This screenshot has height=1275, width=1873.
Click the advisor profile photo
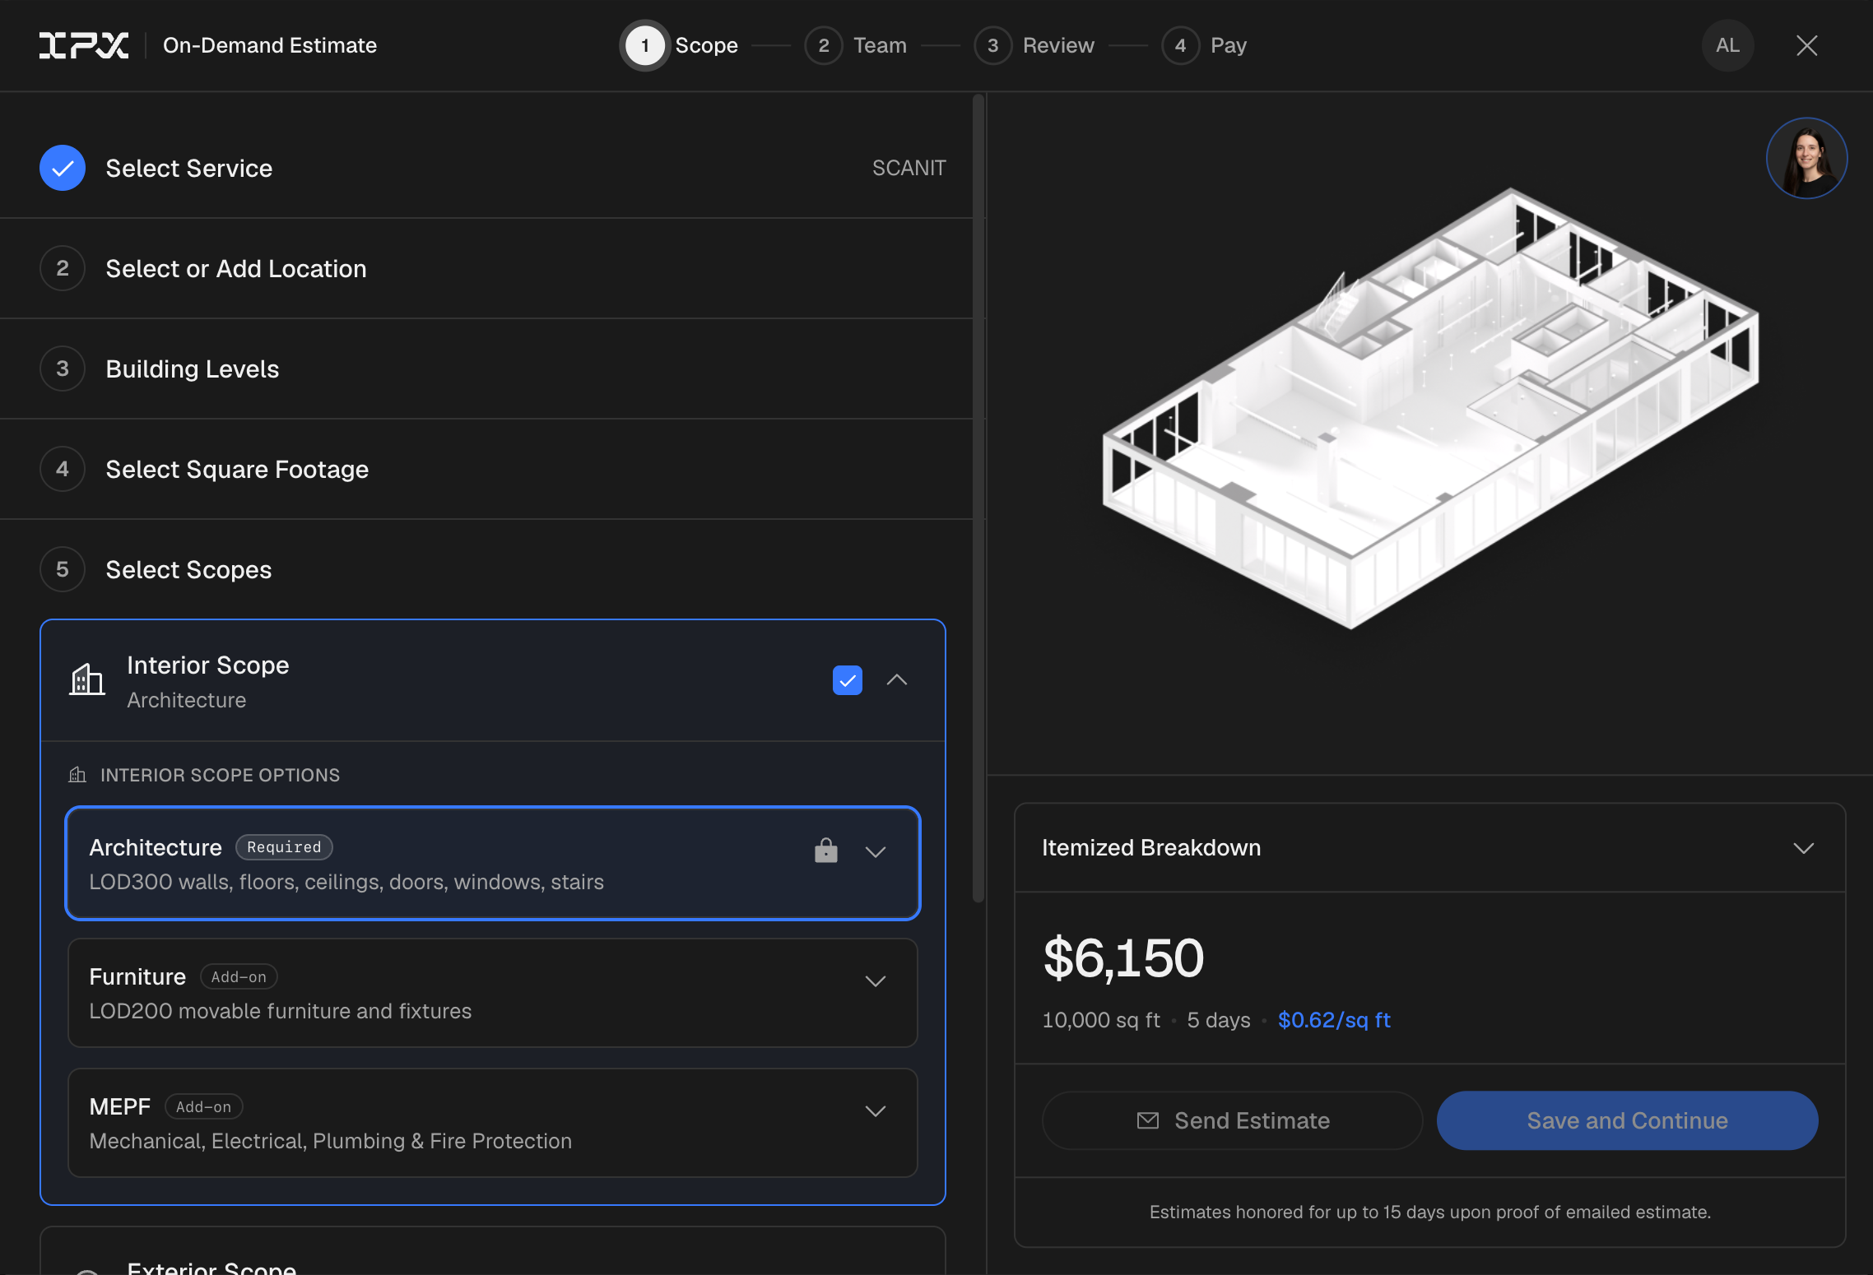coord(1807,158)
